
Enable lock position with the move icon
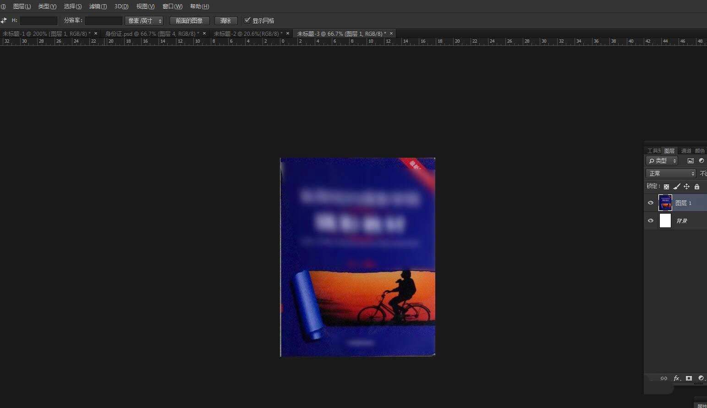pyautogui.click(x=686, y=187)
